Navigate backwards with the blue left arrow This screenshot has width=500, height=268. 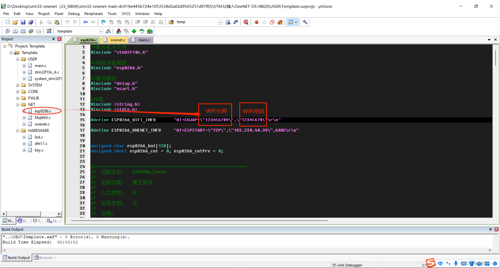click(85, 22)
